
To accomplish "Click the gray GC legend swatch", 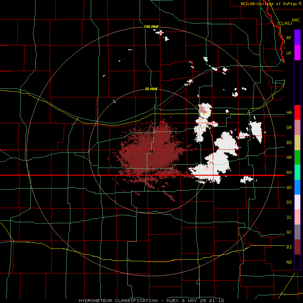I will [297, 232].
